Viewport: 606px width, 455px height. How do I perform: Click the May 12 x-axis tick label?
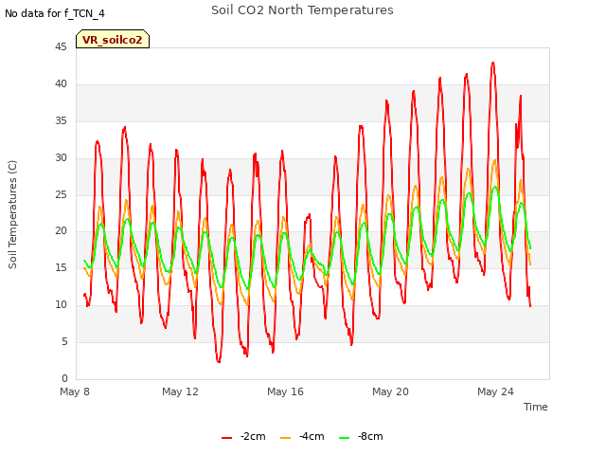pos(180,391)
